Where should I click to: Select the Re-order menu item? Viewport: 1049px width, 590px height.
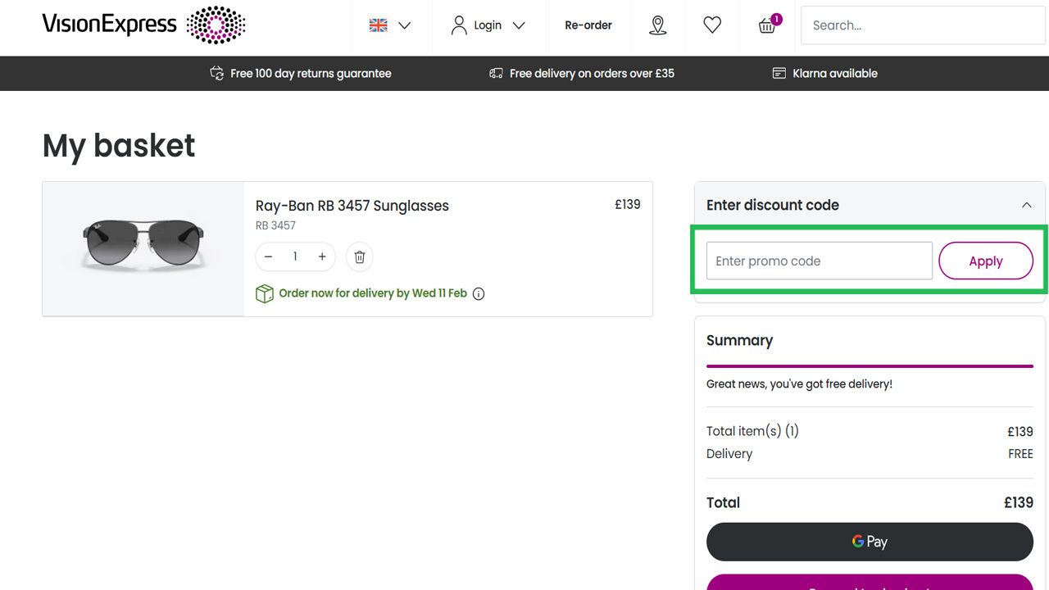pos(588,25)
